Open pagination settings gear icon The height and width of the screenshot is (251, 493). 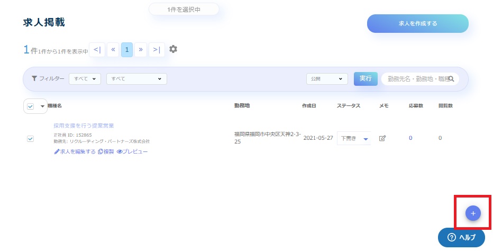[173, 49]
